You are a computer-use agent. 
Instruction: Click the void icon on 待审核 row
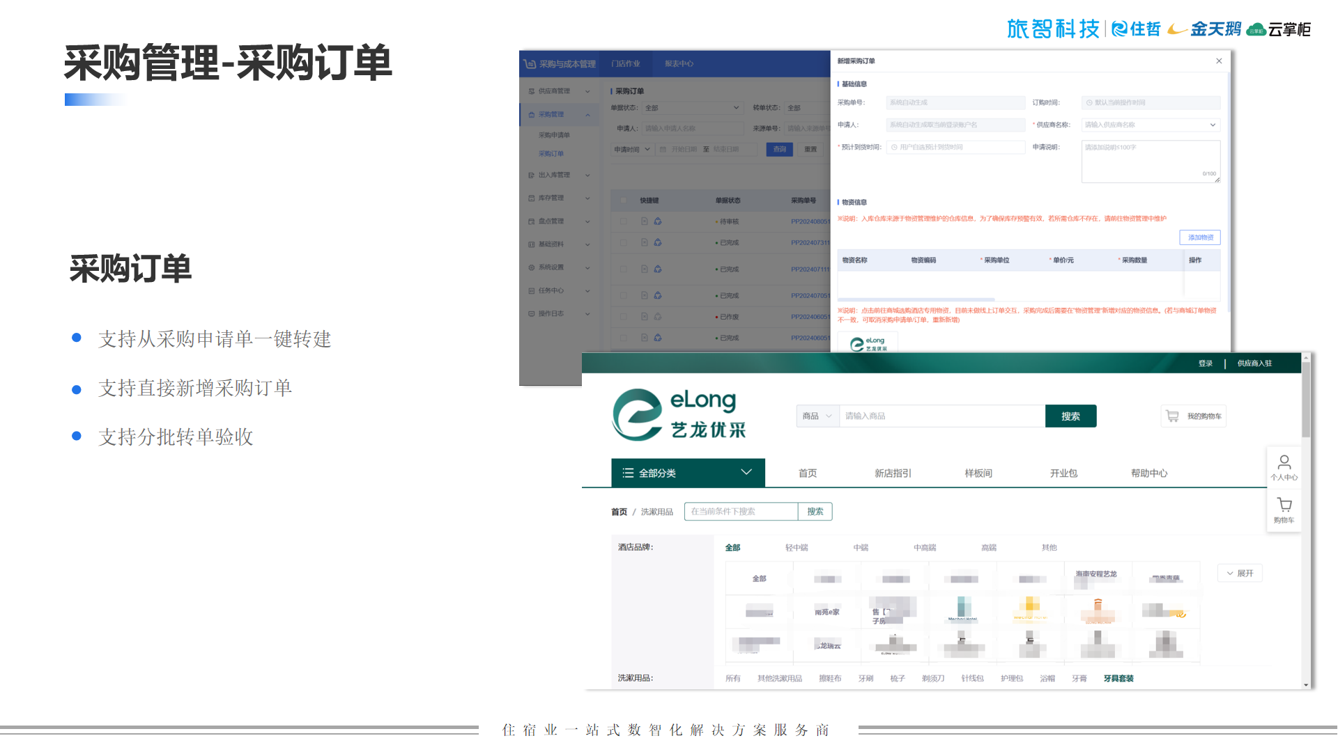click(645, 221)
